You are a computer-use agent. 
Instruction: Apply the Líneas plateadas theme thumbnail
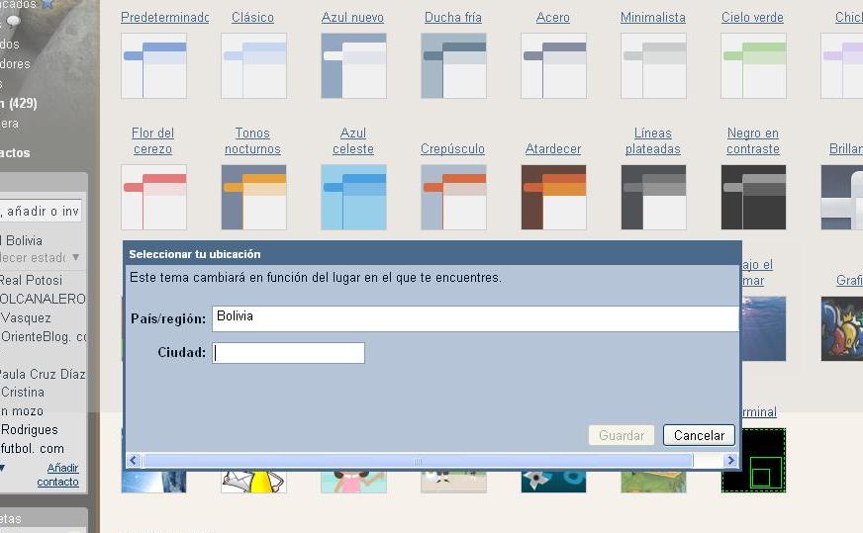[x=653, y=197]
